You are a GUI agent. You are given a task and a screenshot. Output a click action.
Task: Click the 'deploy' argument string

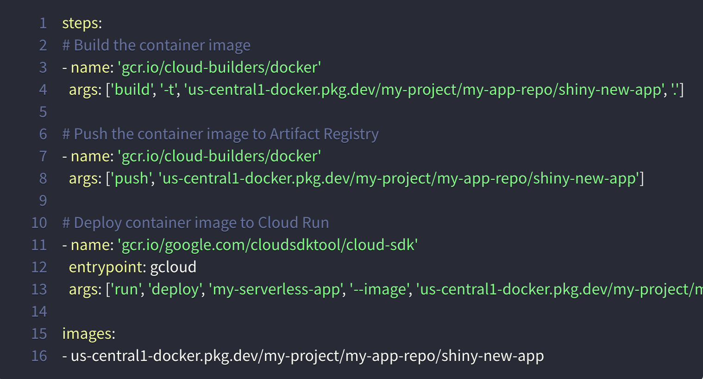(x=174, y=289)
